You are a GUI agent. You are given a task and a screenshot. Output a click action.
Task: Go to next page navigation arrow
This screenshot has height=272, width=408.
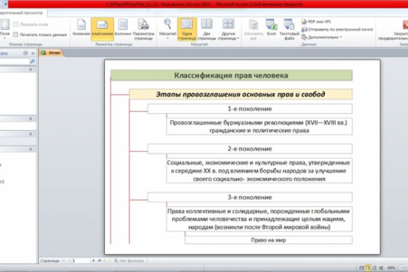[93, 261]
